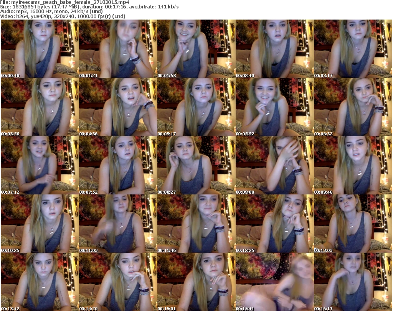The height and width of the screenshot is (311, 393).
Task: Click the thumbnail frame at 00:11:46
Action: (x=196, y=224)
